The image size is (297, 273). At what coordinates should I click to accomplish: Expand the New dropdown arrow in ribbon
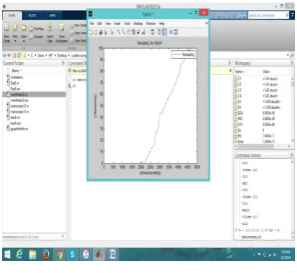(15, 41)
